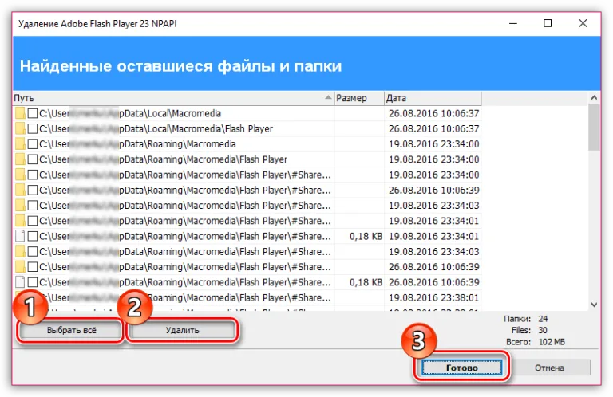Tick checkbox of 0,18 KB file dated 10:06:39
Image resolution: width=613 pixels, height=397 pixels.
(x=33, y=282)
